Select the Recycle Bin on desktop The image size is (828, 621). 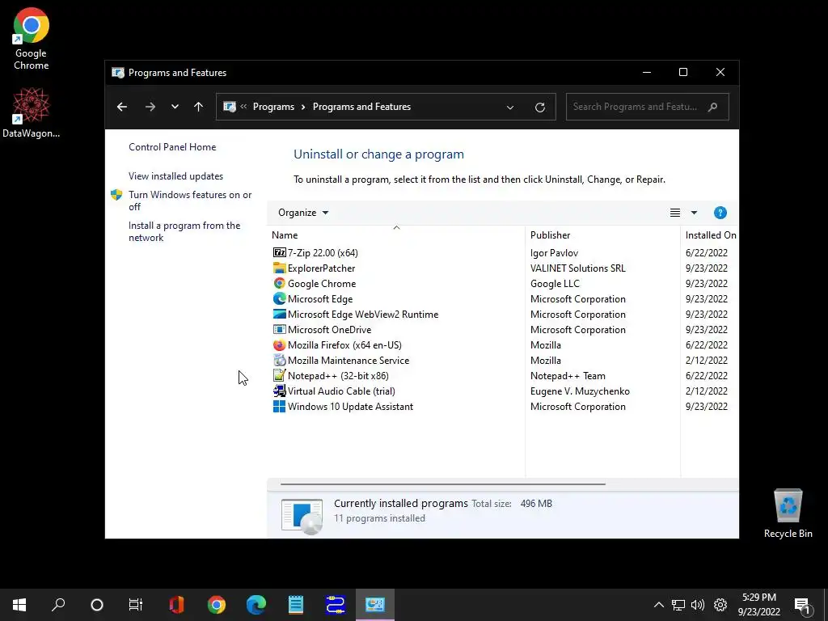pos(788,513)
